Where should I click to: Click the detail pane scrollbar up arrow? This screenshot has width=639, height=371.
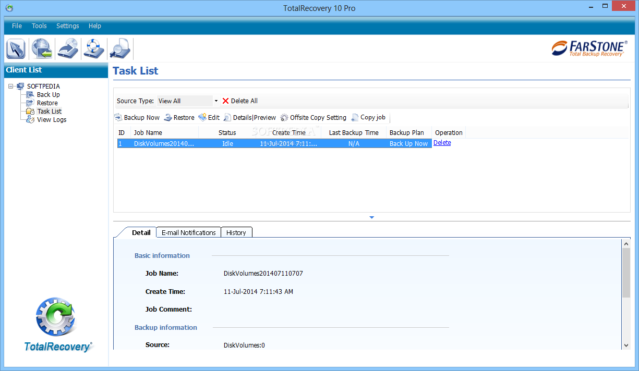click(x=626, y=243)
